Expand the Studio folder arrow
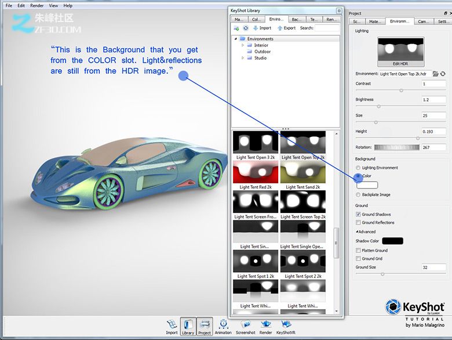 point(242,58)
